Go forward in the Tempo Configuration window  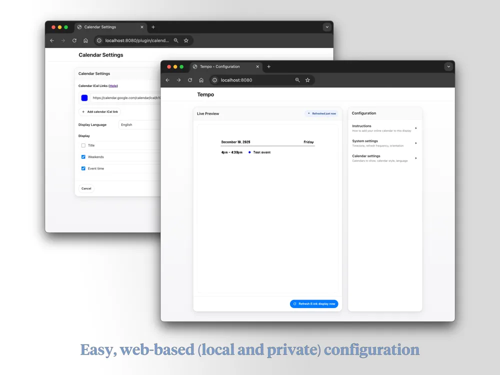[x=178, y=80]
